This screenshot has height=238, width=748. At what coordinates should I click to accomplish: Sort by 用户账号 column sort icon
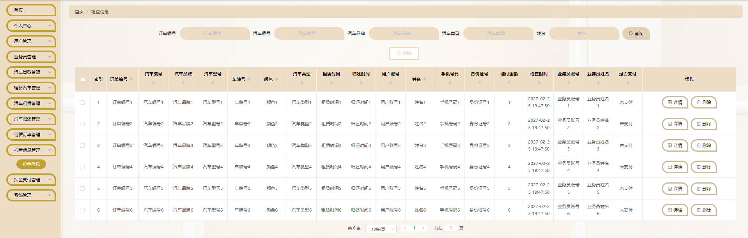coord(391,82)
